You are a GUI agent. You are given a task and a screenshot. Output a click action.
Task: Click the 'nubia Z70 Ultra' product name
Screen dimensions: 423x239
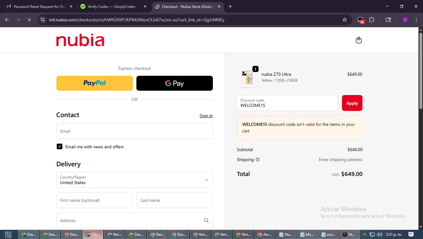pyautogui.click(x=276, y=74)
